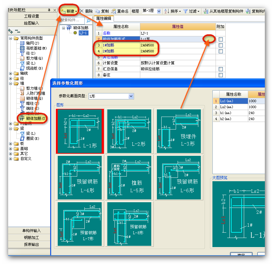Choose the 预留钢筋 L-4形 thumbnail
Screen dimensions: 273x264
click(x=80, y=177)
